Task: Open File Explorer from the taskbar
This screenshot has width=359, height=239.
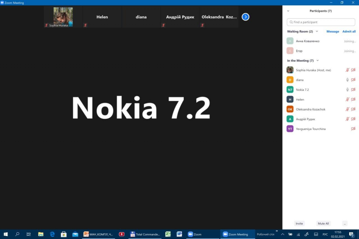Action: pyautogui.click(x=41, y=234)
